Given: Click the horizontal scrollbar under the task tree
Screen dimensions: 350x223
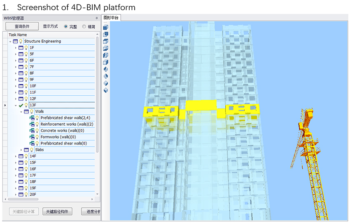Looking at the screenshot, I should point(49,199).
